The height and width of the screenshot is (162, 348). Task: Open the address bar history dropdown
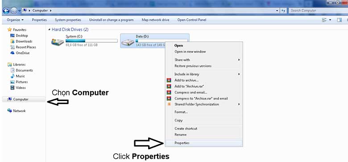click(277, 10)
